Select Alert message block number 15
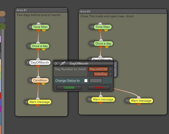 [141, 101]
